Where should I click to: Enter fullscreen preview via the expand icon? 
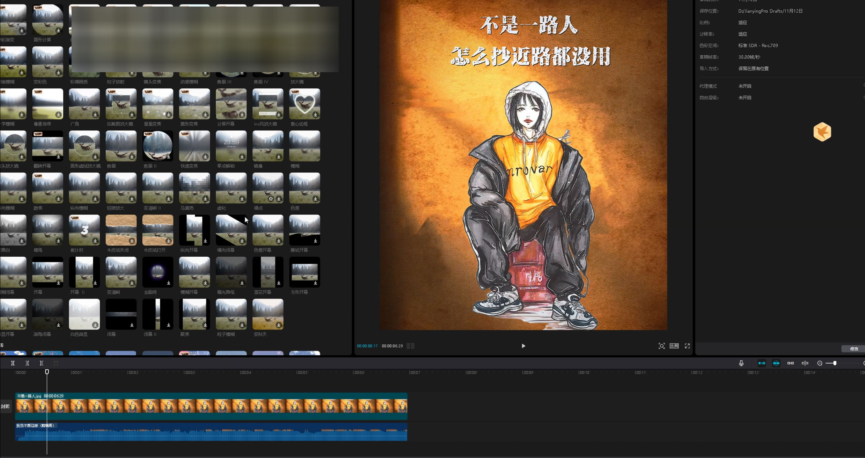coord(688,346)
